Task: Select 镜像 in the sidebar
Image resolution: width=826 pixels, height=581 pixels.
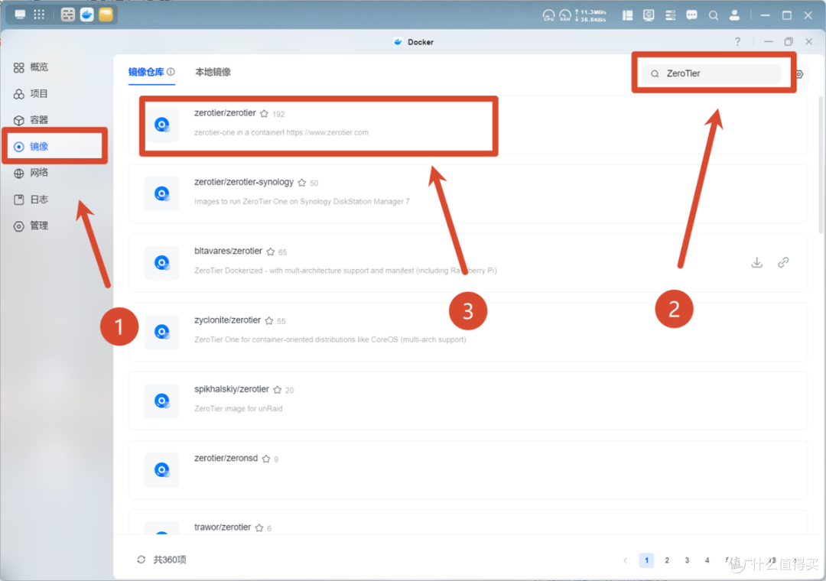Action: click(31, 147)
